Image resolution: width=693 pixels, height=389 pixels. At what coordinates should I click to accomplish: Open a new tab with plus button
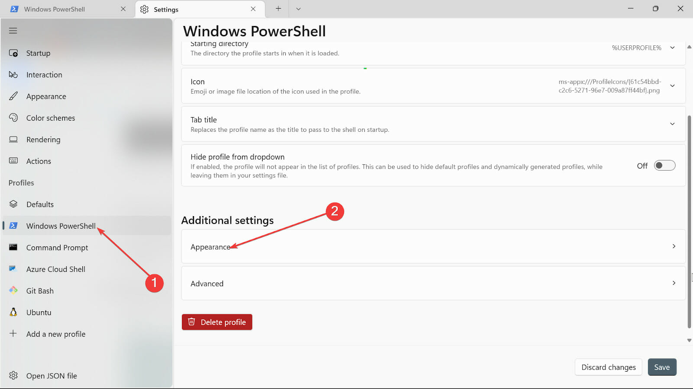pos(278,9)
